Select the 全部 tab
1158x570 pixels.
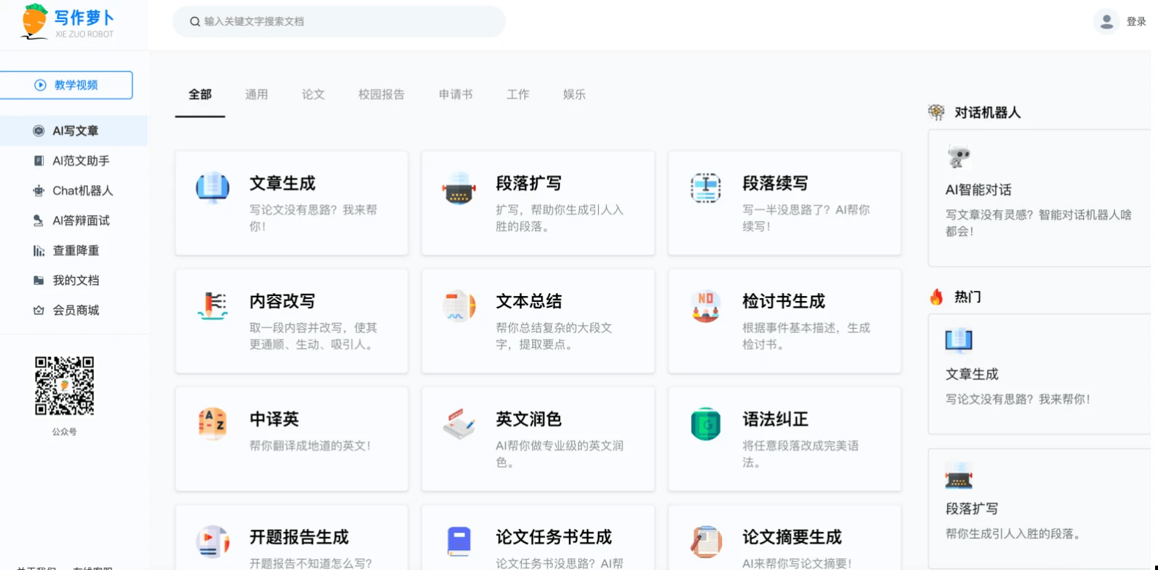(x=200, y=95)
